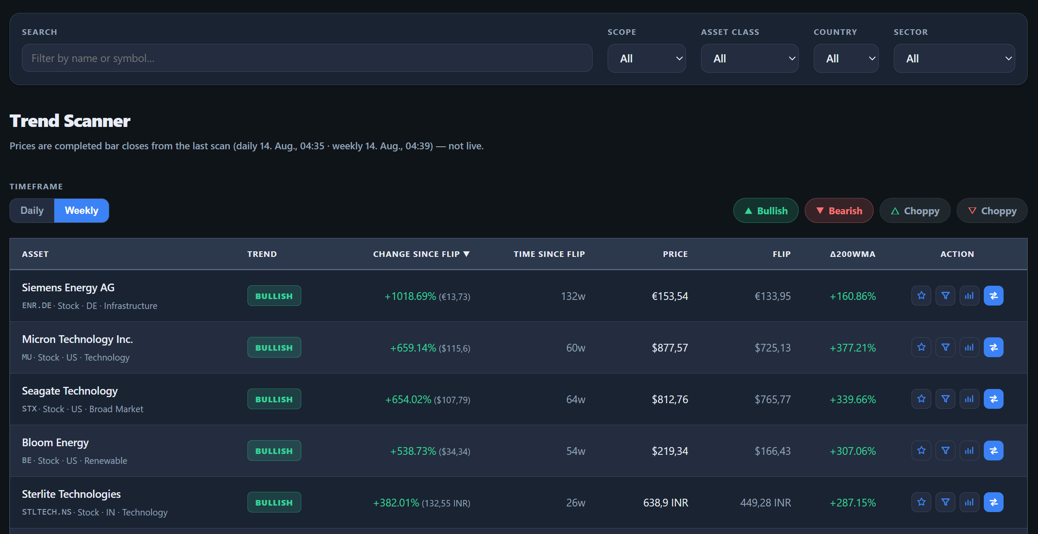
Task: Toggle the down-triangle Choppy filter
Action: point(992,210)
